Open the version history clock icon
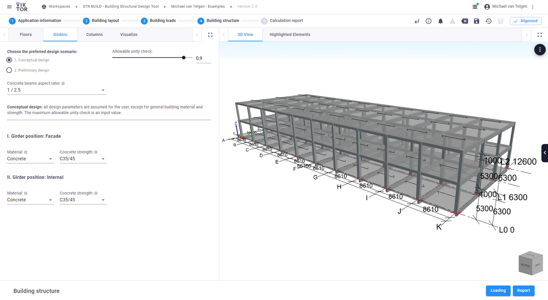Screen dimensions: 548x300 [488, 21]
